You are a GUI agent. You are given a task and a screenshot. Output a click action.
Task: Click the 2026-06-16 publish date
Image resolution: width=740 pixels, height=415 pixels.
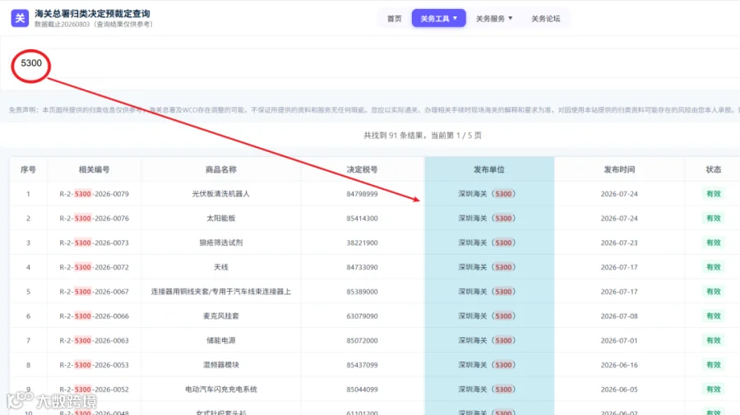[619, 365]
